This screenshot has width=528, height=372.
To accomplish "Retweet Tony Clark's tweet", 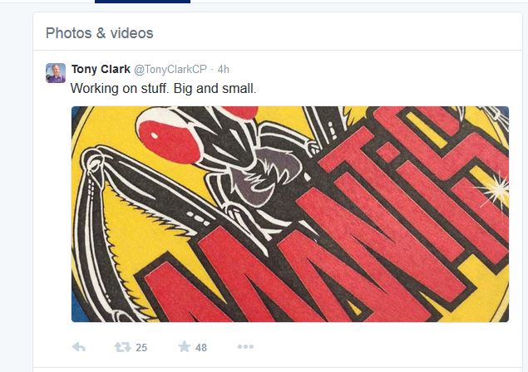I will 122,347.
